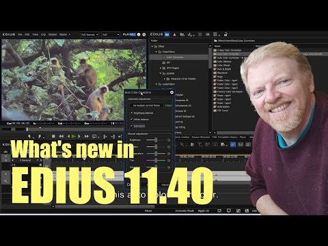The width and height of the screenshot is (328, 246).
Task: Click the rewind button in the player
Action: (61, 137)
